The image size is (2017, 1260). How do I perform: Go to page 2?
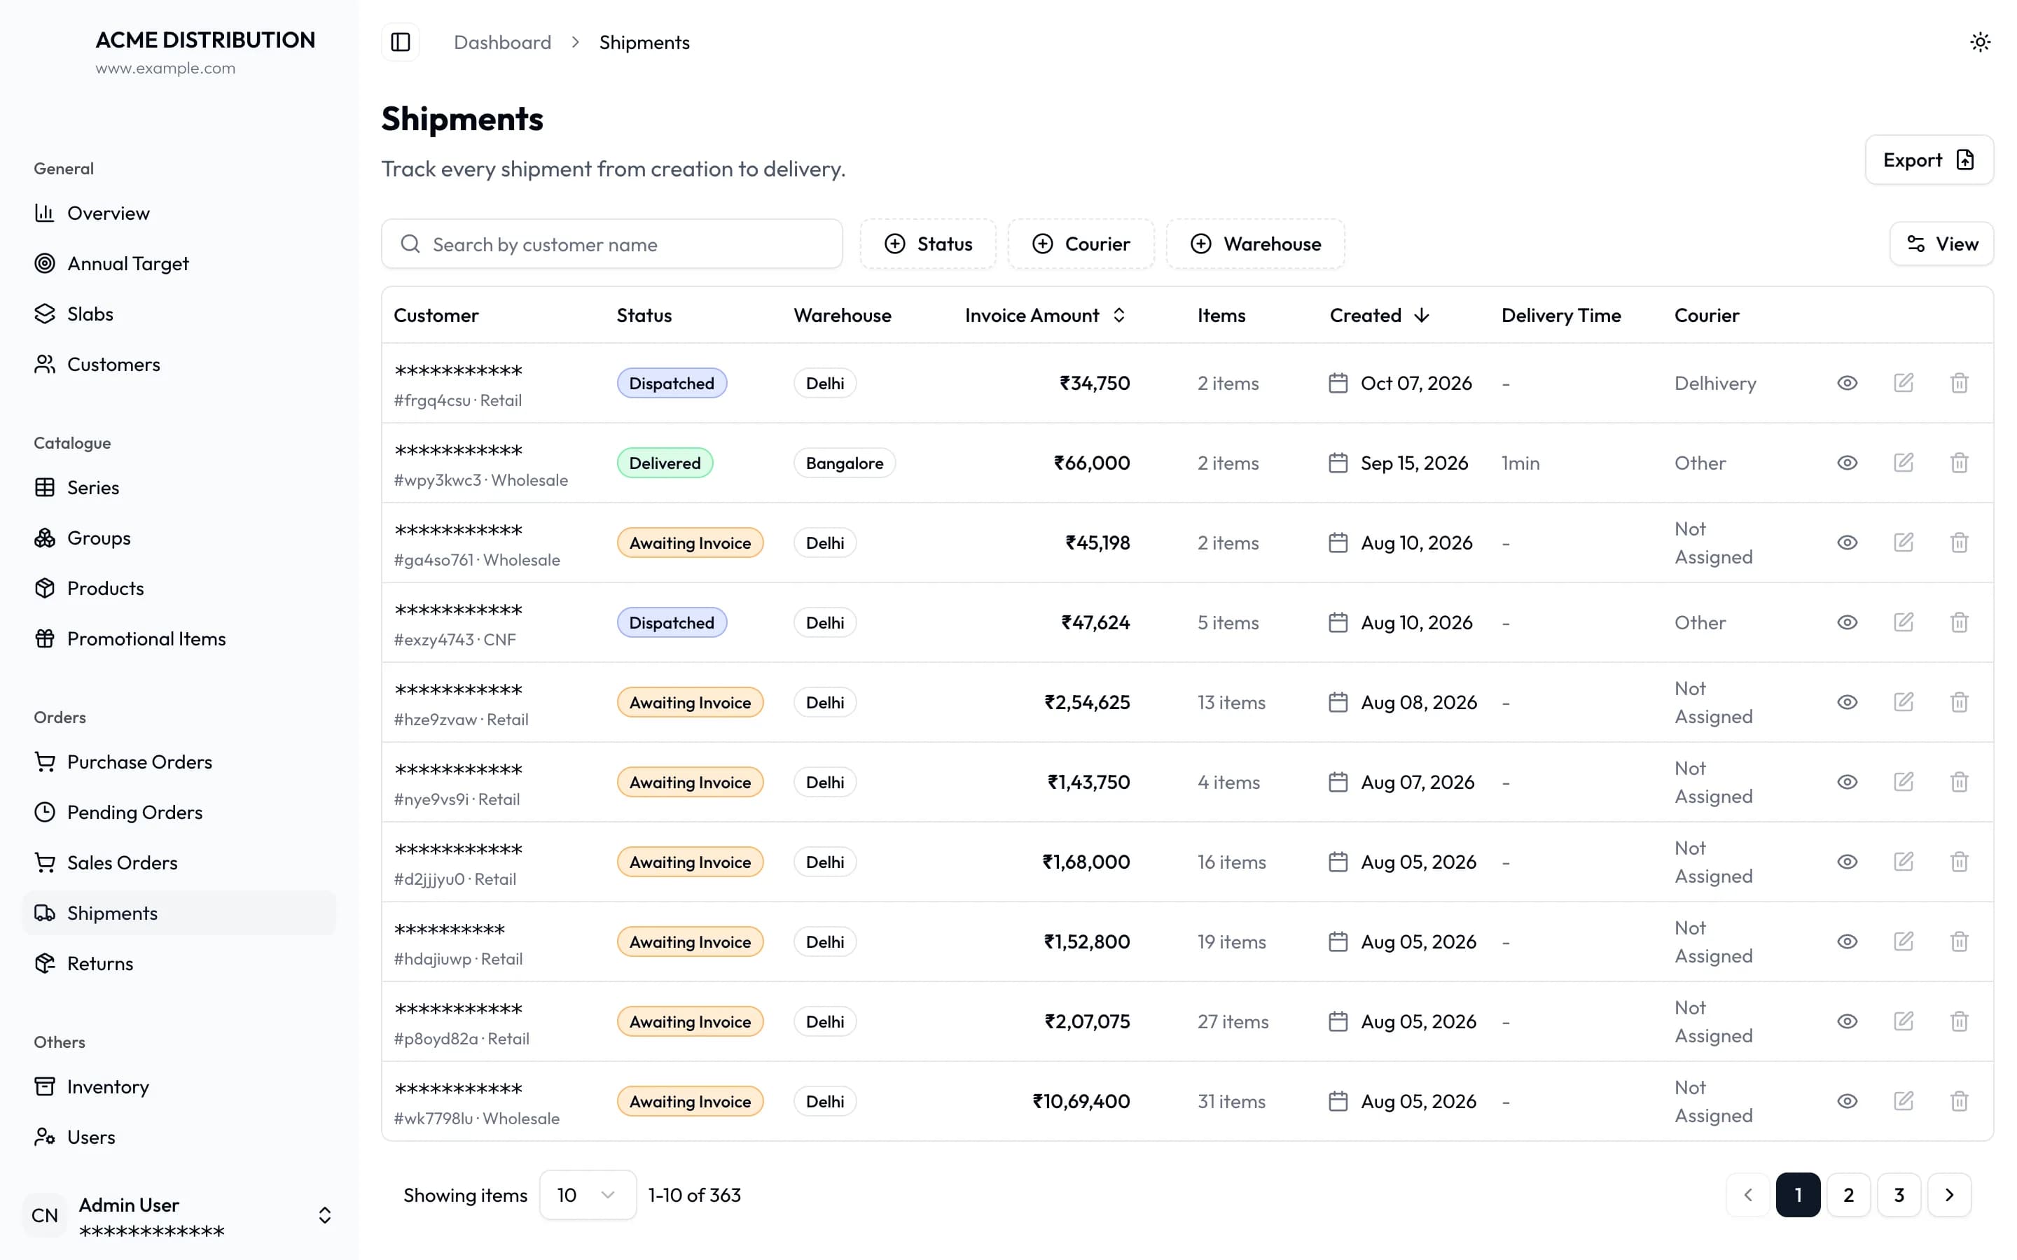1849,1195
